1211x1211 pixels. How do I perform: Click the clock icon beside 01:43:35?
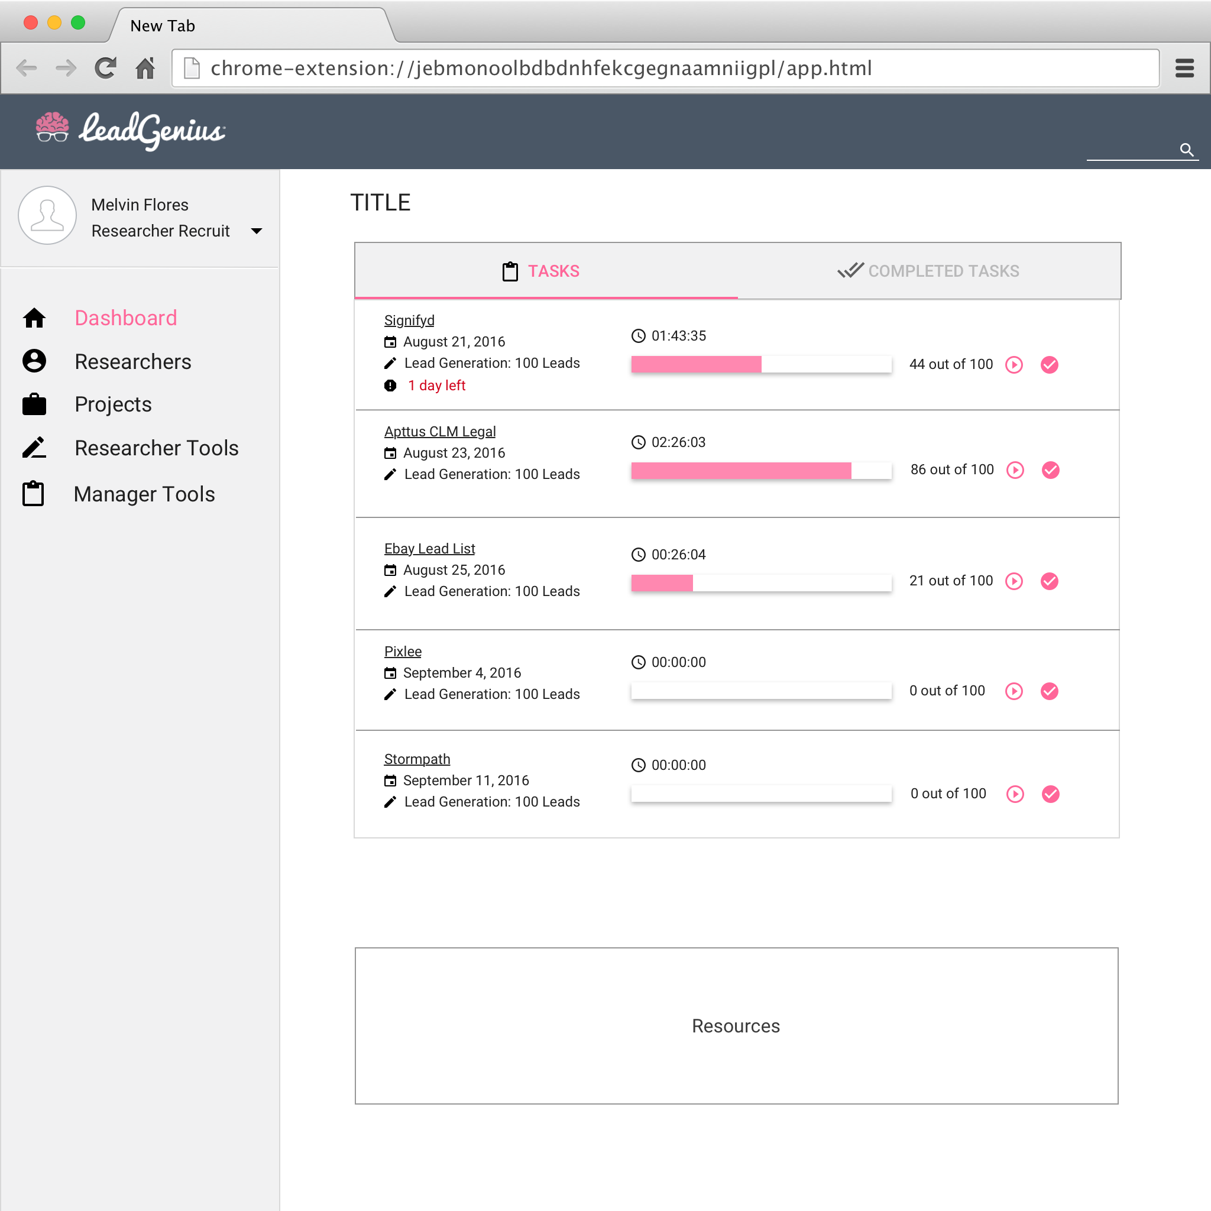(638, 336)
